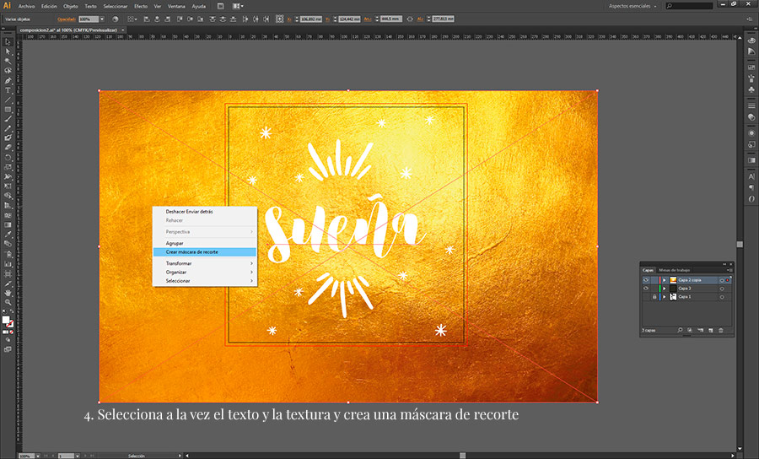Image resolution: width=759 pixels, height=459 pixels.
Task: Switch to Mesas de trabajo tab
Action: click(674, 269)
